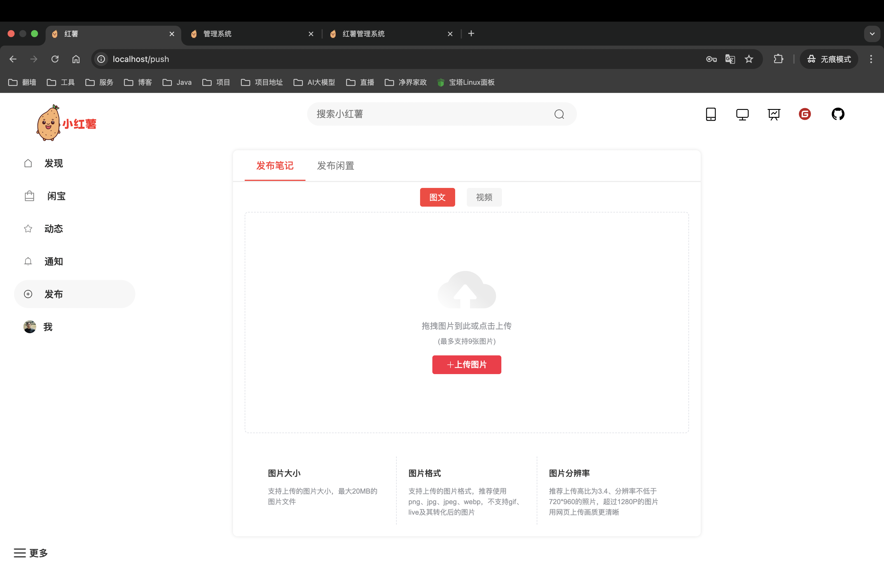Click the cloud upload icon
The image size is (884, 574).
click(467, 290)
